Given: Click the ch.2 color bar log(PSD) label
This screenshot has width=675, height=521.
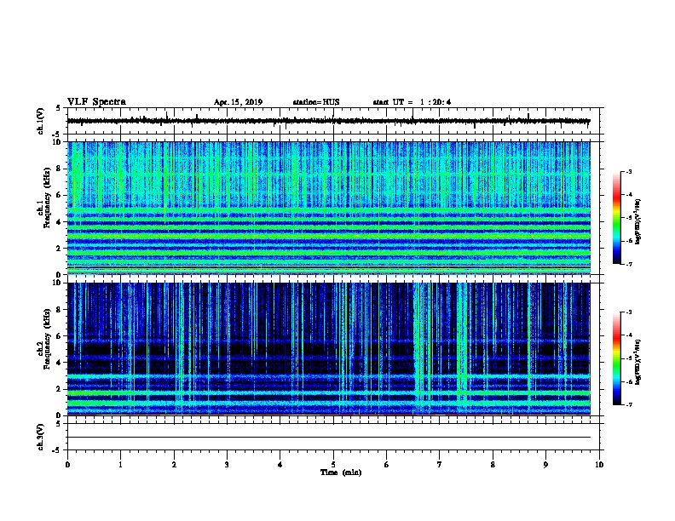Looking at the screenshot, I should [x=638, y=362].
